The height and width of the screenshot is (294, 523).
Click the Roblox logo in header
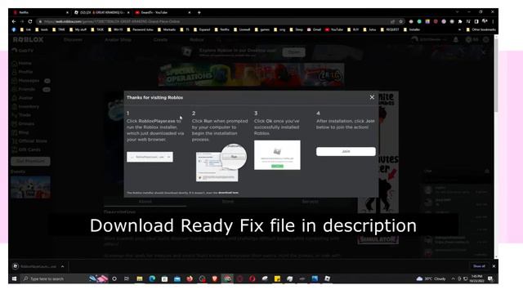(x=29, y=40)
